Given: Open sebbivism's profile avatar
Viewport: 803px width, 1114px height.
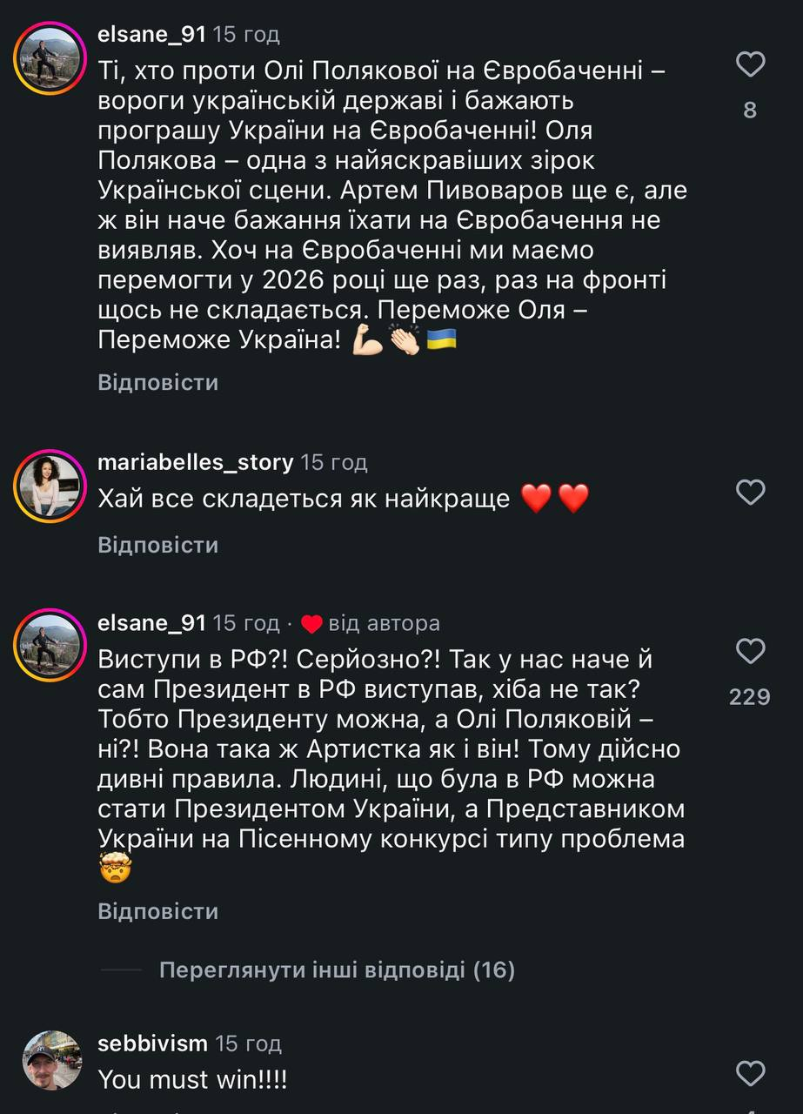Looking at the screenshot, I should coord(52,1060).
